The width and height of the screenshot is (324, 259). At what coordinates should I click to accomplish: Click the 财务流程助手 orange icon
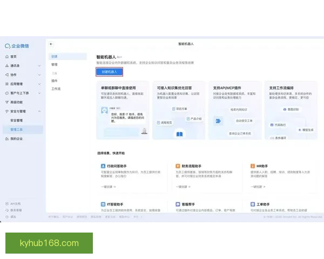click(178, 166)
